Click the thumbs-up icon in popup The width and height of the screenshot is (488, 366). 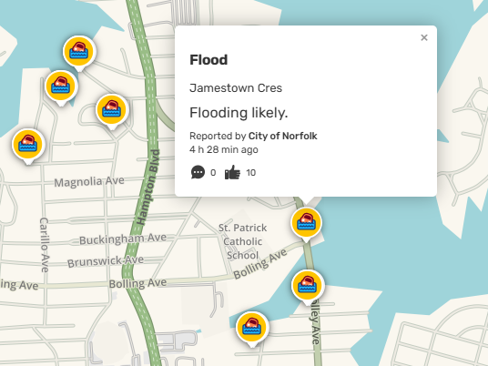232,172
